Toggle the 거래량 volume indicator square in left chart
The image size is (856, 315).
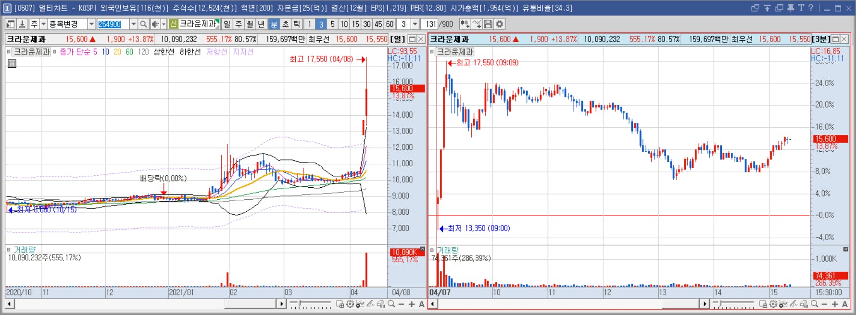click(9, 250)
